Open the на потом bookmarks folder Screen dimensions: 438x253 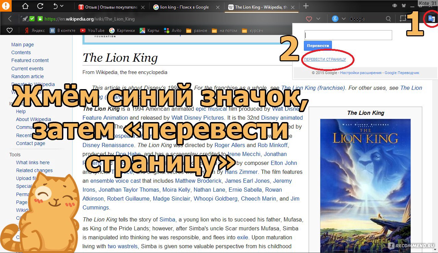coord(224,31)
